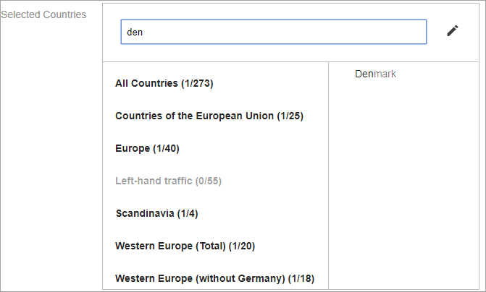Pick Western Europe (without Germany)
This screenshot has width=486, height=292.
point(214,278)
